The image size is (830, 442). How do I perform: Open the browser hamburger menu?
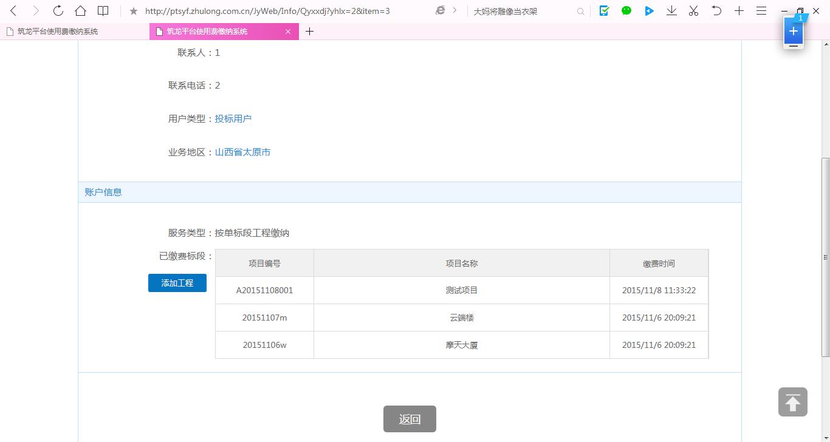click(761, 11)
